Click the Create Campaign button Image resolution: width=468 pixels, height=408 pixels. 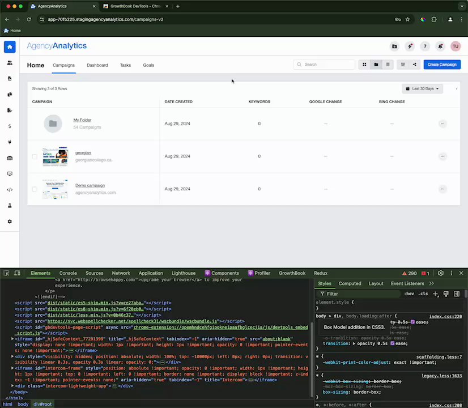pos(442,65)
